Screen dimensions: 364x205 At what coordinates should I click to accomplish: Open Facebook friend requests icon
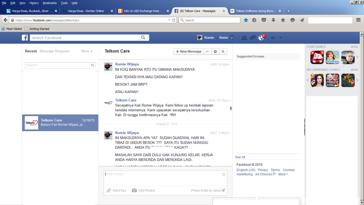[244, 38]
